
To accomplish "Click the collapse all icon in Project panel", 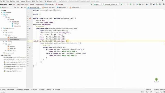I will 18,7.
